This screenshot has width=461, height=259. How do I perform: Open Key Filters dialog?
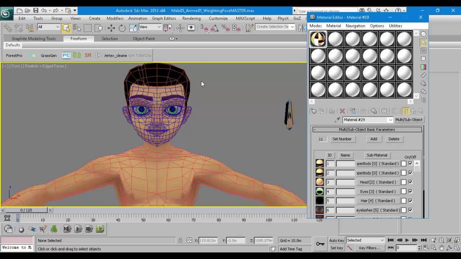(x=370, y=248)
